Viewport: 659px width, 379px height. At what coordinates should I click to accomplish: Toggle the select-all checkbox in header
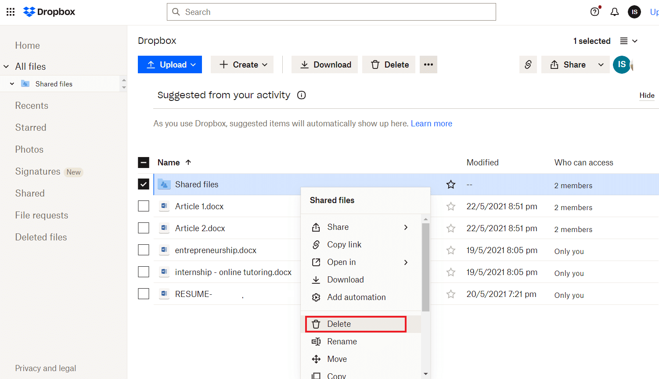pos(144,163)
